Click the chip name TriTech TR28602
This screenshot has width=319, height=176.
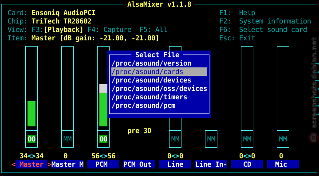(61, 21)
